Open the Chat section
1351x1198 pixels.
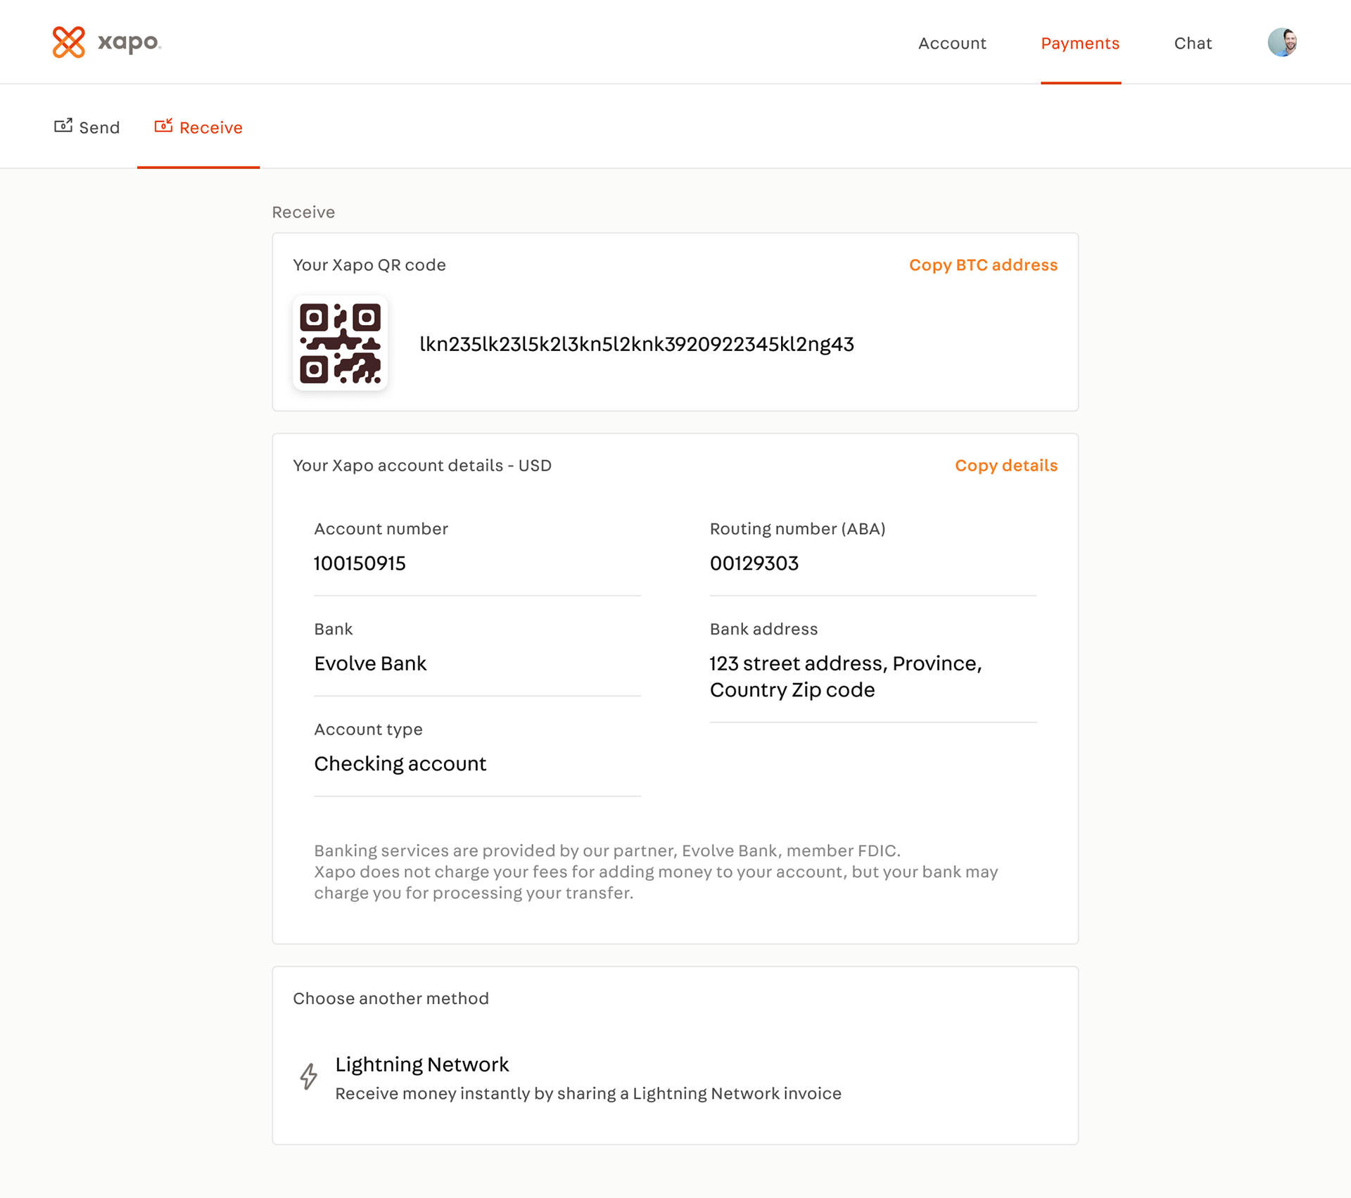tap(1193, 44)
